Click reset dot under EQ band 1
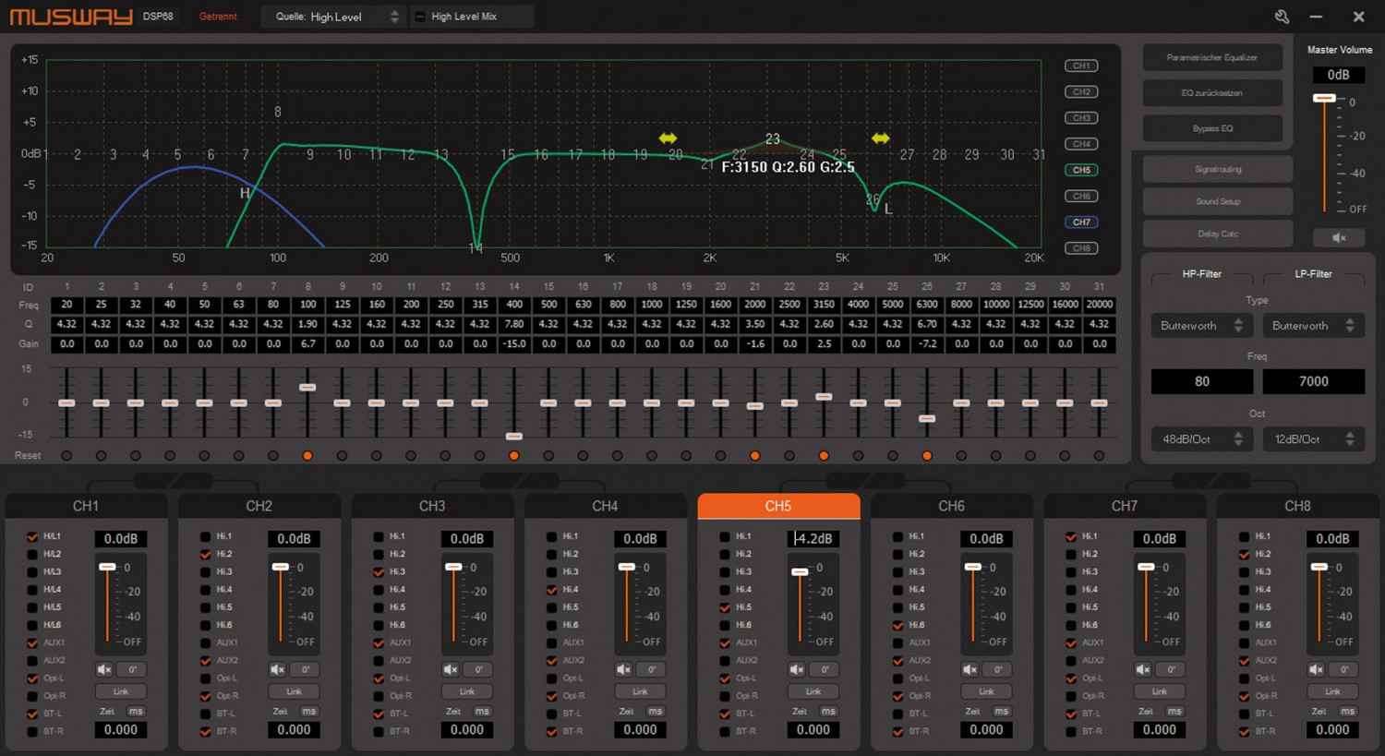This screenshot has width=1385, height=756. click(x=66, y=456)
